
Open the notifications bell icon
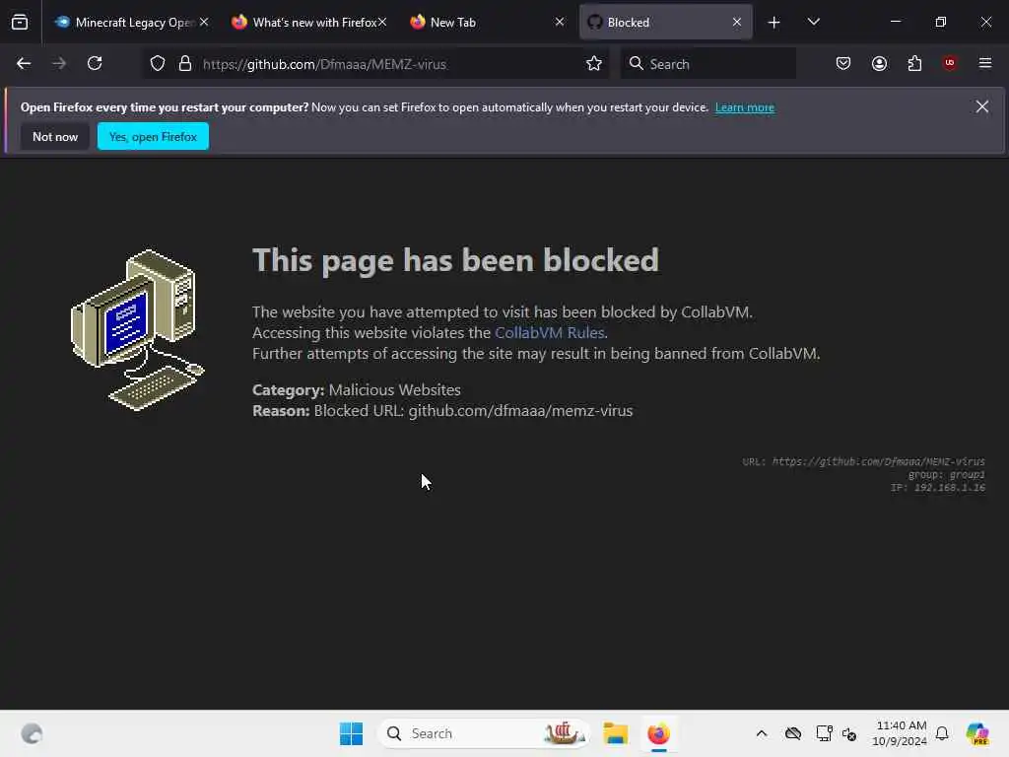pyautogui.click(x=942, y=733)
